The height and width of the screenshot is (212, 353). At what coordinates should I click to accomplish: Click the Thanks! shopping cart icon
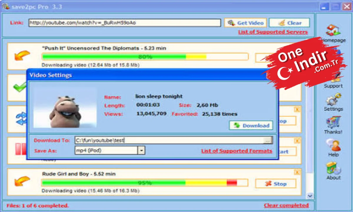333,122
